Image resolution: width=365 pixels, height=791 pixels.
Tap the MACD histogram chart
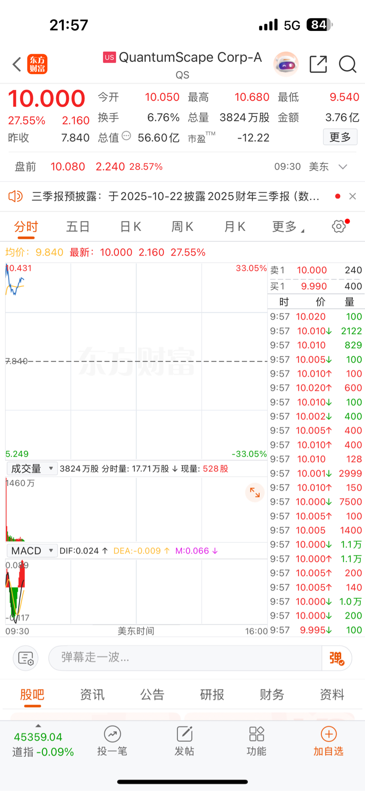136,591
